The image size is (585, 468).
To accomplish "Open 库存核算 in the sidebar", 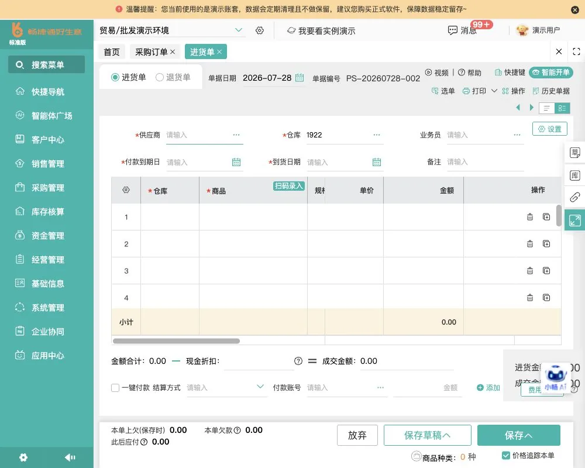I will point(47,212).
